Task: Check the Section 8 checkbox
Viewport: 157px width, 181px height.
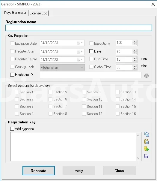Action: [x=50, y=114]
